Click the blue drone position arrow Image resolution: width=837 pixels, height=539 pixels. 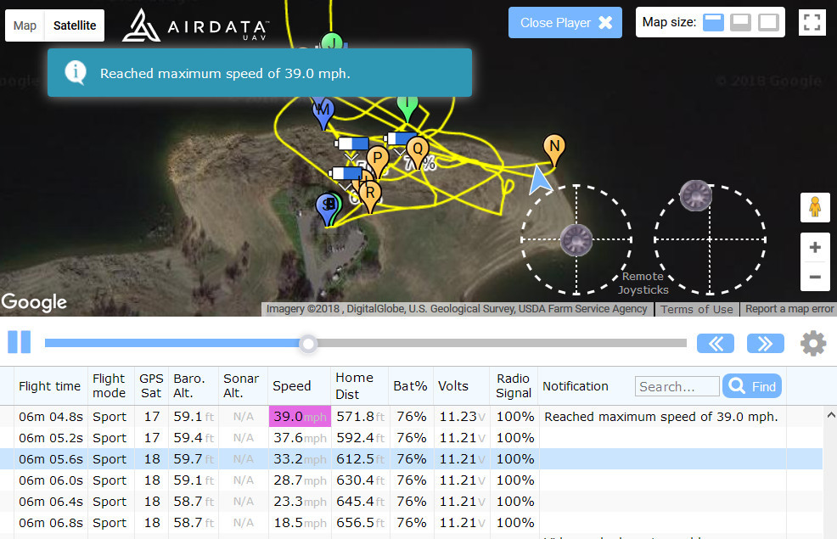click(x=539, y=180)
